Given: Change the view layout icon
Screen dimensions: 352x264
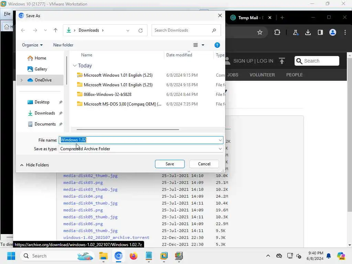Looking at the screenshot, I should 196,45.
